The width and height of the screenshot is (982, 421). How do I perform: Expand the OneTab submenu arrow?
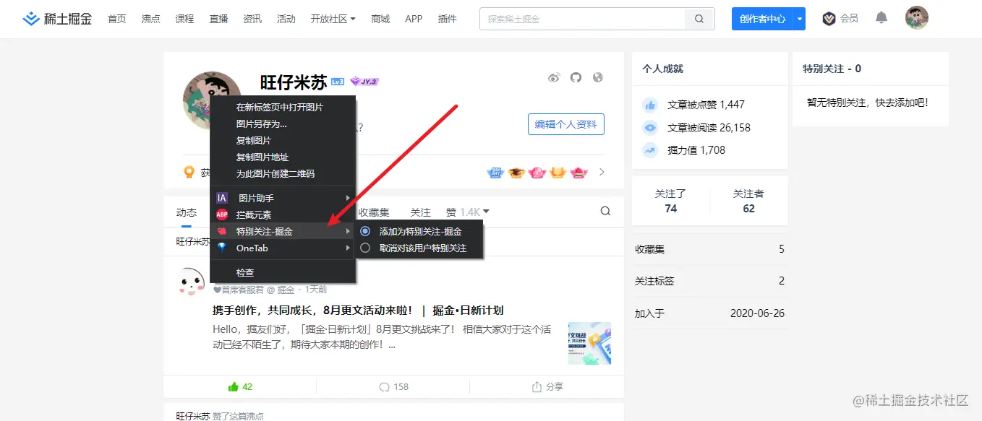[348, 248]
